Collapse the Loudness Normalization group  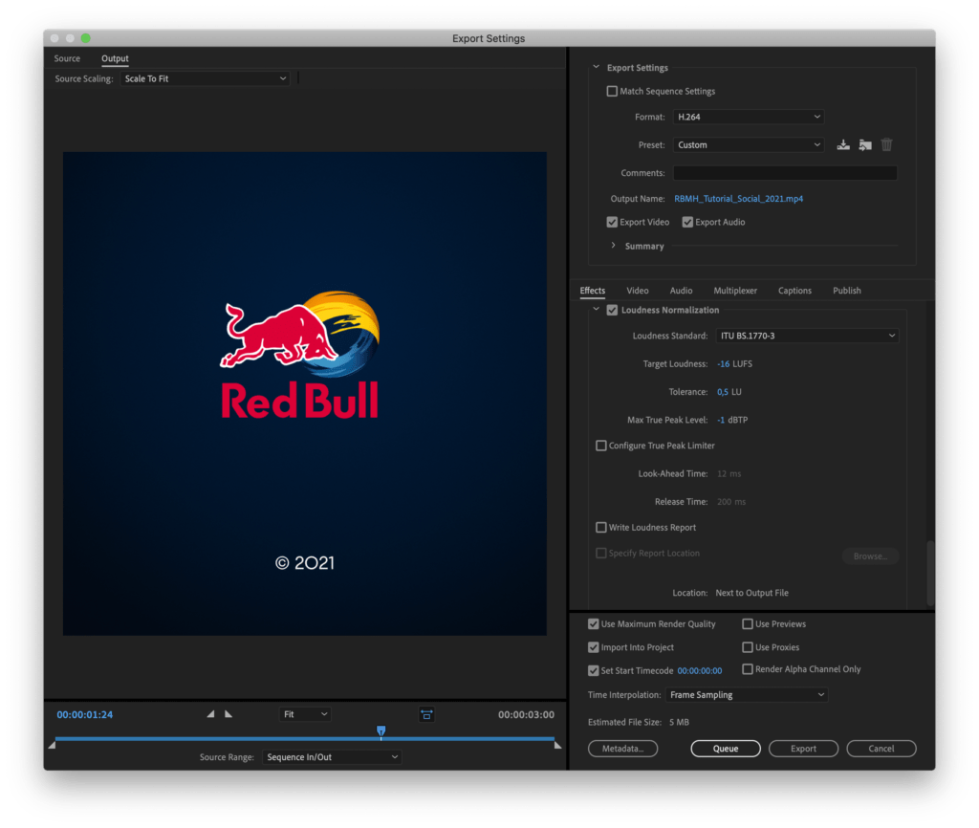pos(597,310)
